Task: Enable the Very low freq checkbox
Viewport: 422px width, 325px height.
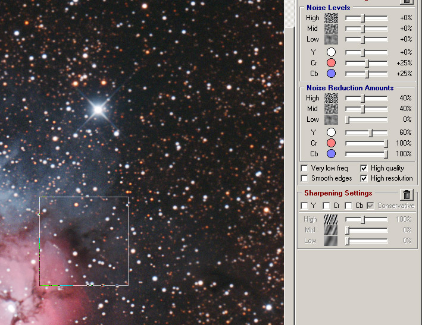Action: (x=304, y=168)
